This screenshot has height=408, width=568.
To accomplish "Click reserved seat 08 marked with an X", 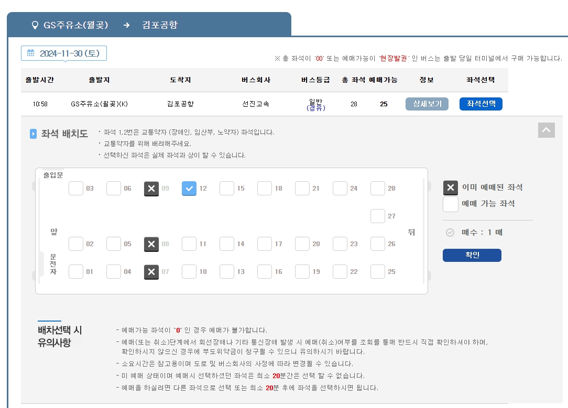I will point(151,244).
